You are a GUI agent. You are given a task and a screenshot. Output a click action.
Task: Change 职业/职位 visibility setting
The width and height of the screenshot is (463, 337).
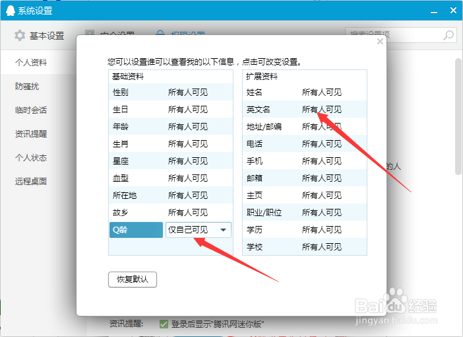point(322,212)
